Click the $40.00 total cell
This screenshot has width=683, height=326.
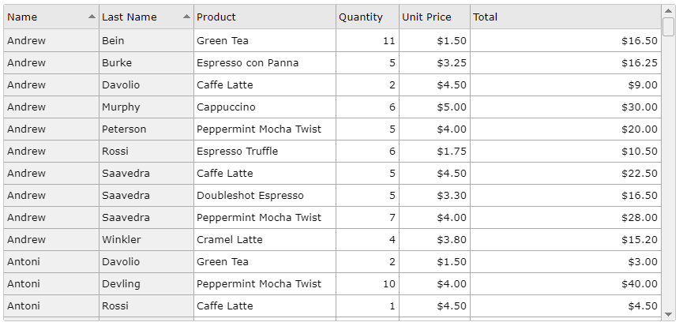coord(566,284)
